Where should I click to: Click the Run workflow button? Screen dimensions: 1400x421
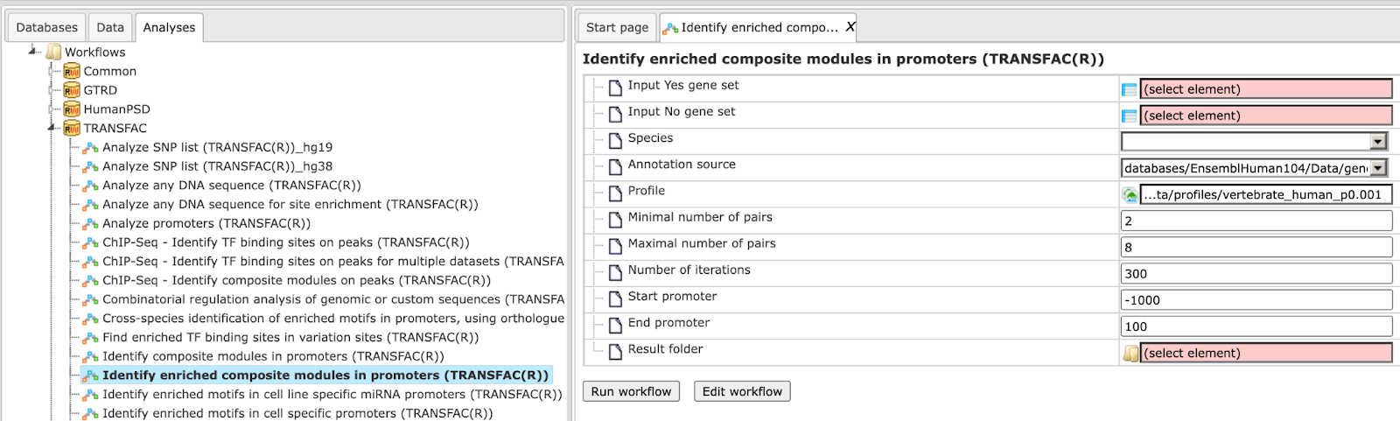click(631, 391)
